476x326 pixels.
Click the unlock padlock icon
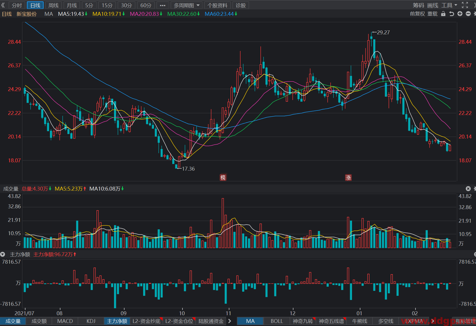click(x=443, y=14)
